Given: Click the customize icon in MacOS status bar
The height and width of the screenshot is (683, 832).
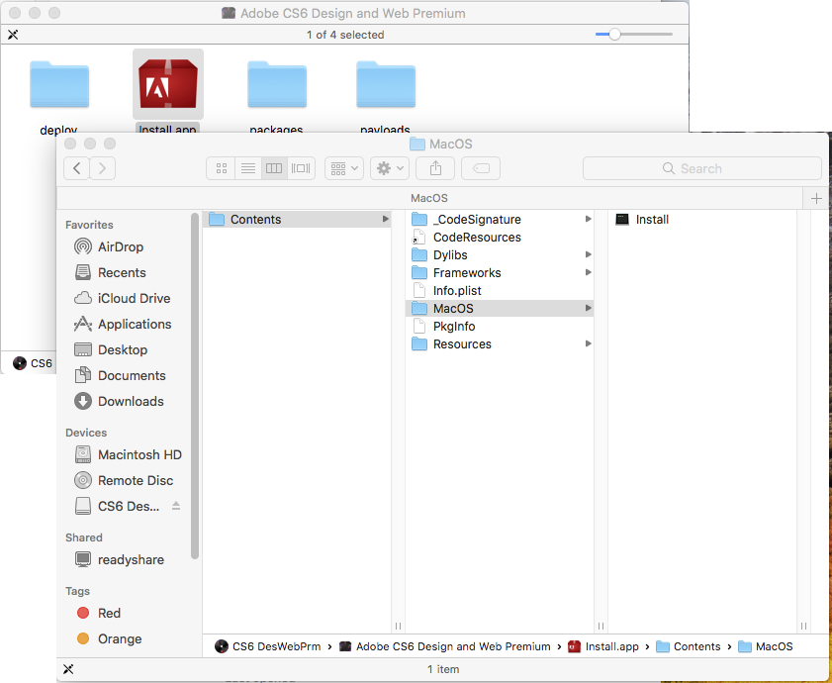Looking at the screenshot, I should [x=68, y=669].
